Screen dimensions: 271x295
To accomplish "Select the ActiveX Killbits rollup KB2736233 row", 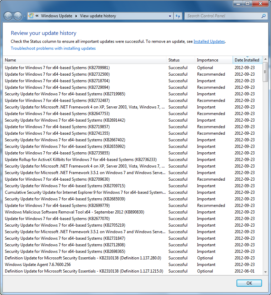I will pyautogui.click(x=133, y=160).
